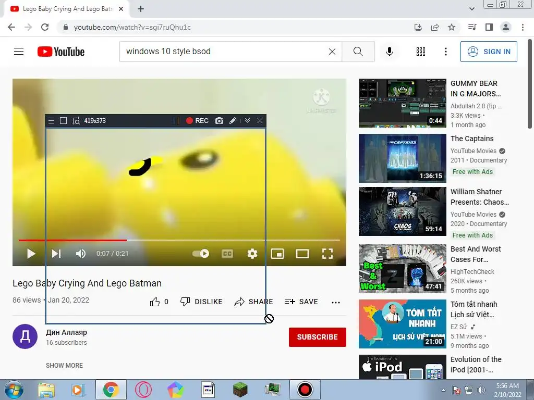Expand description with SHOW MORE
The height and width of the screenshot is (400, 534).
tap(64, 365)
